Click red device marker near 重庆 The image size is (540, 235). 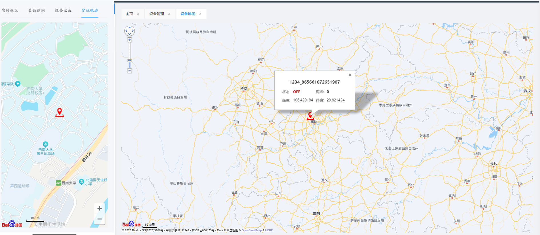click(310, 116)
